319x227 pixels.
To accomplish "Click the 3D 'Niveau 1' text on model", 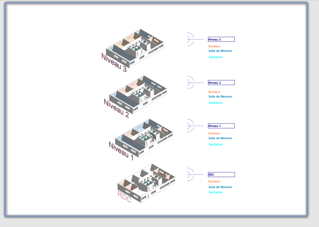I will point(121,151).
